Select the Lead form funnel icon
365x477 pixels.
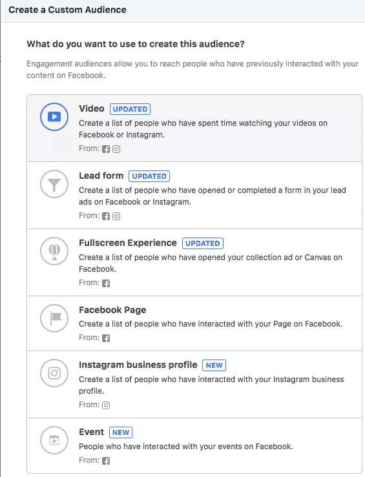pyautogui.click(x=54, y=184)
